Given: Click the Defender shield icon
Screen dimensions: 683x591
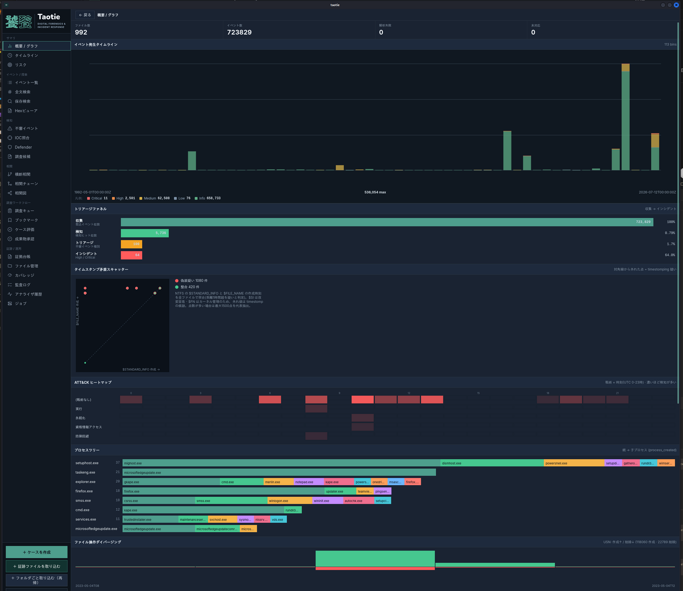Looking at the screenshot, I should point(10,147).
